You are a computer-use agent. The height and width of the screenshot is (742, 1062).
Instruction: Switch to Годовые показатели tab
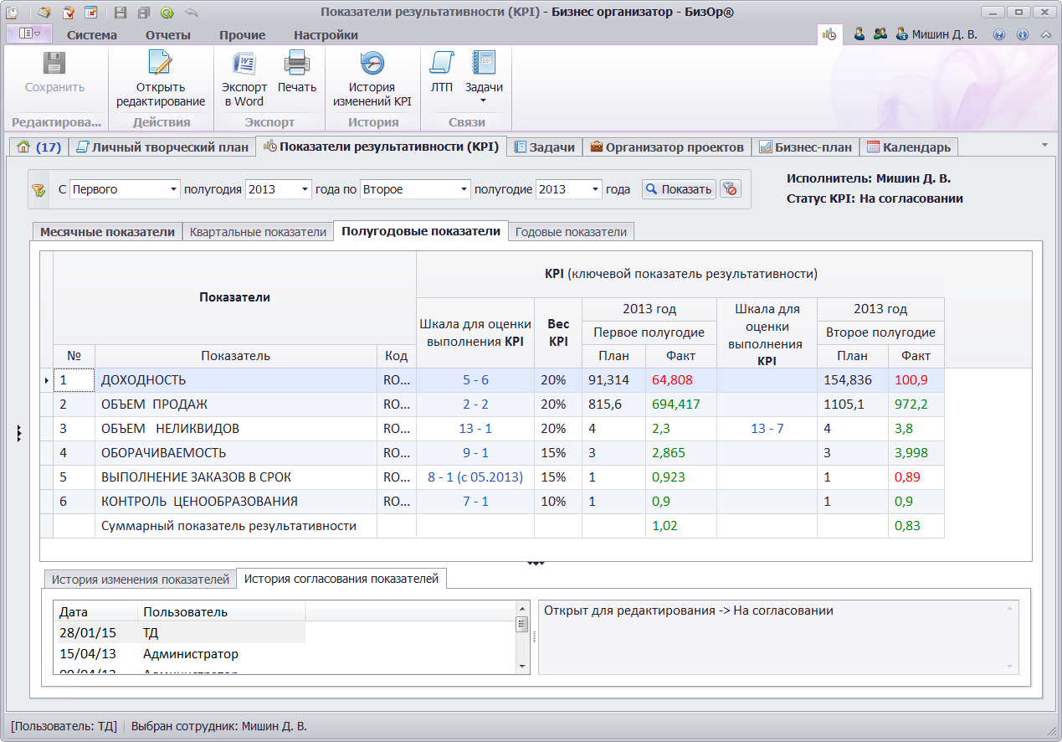[x=571, y=232]
